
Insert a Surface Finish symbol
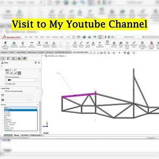81,45
